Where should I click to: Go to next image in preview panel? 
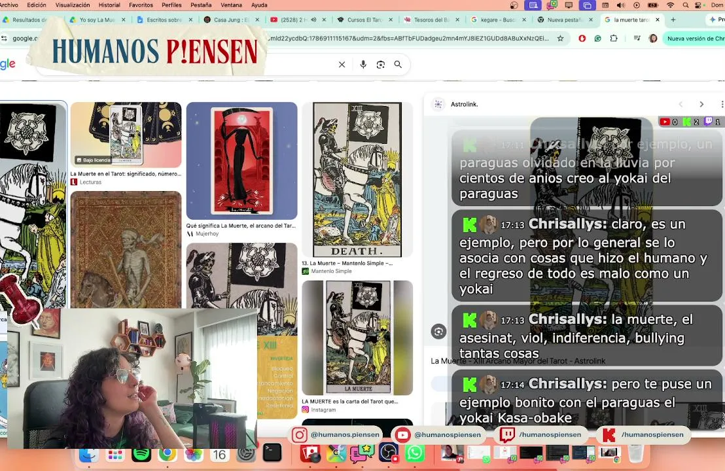point(701,104)
